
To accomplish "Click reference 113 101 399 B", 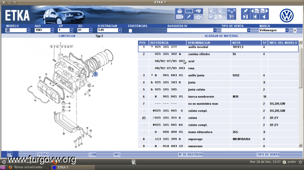I will [168, 139].
